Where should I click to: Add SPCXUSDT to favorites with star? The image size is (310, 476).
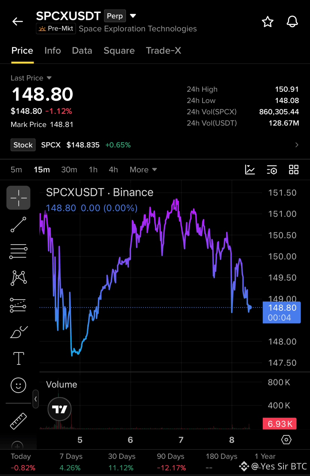(x=267, y=22)
